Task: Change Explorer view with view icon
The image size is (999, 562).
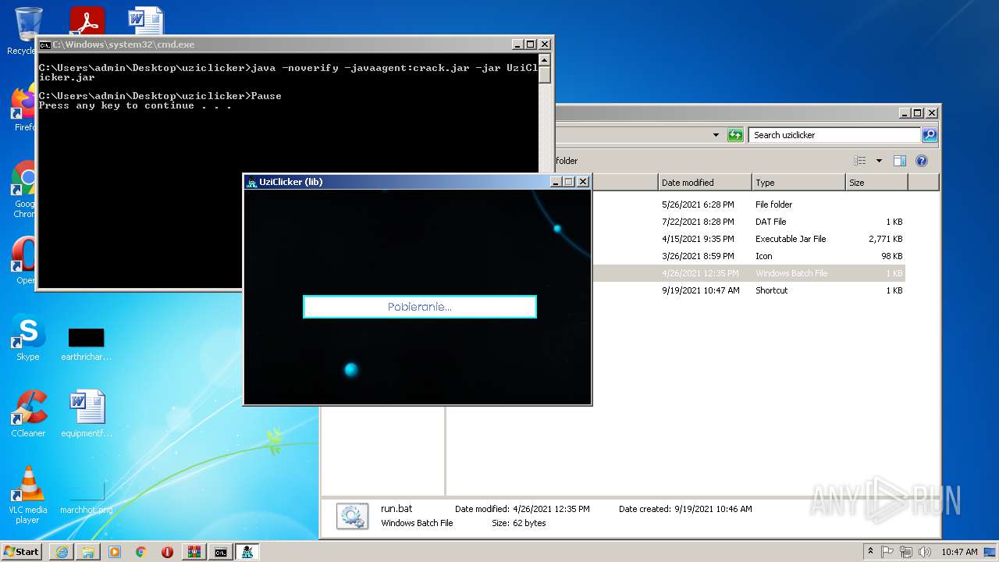Action: pyautogui.click(x=860, y=161)
